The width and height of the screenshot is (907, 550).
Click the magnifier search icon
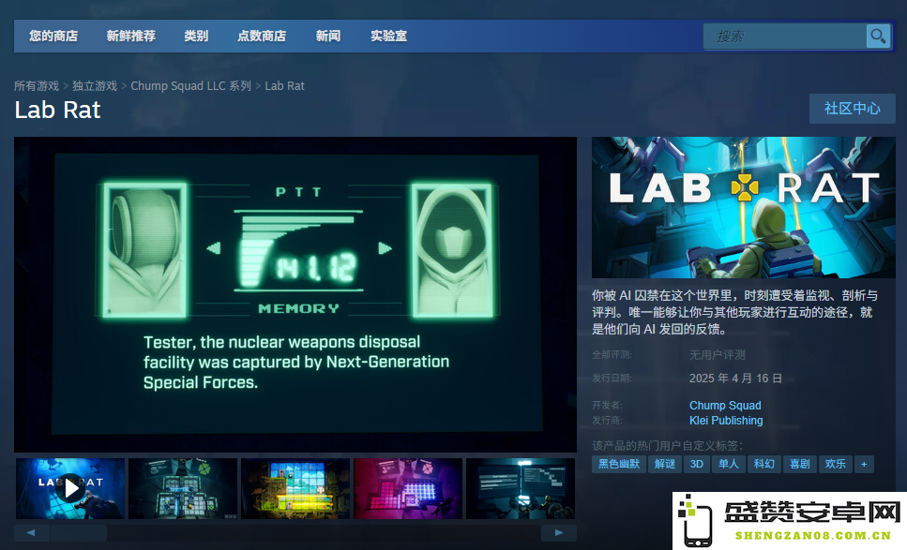[x=878, y=37]
